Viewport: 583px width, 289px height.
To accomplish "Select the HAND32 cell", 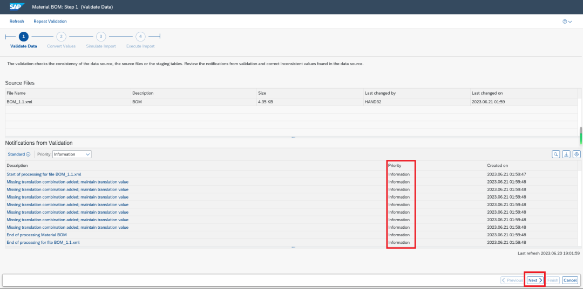I will pos(416,102).
